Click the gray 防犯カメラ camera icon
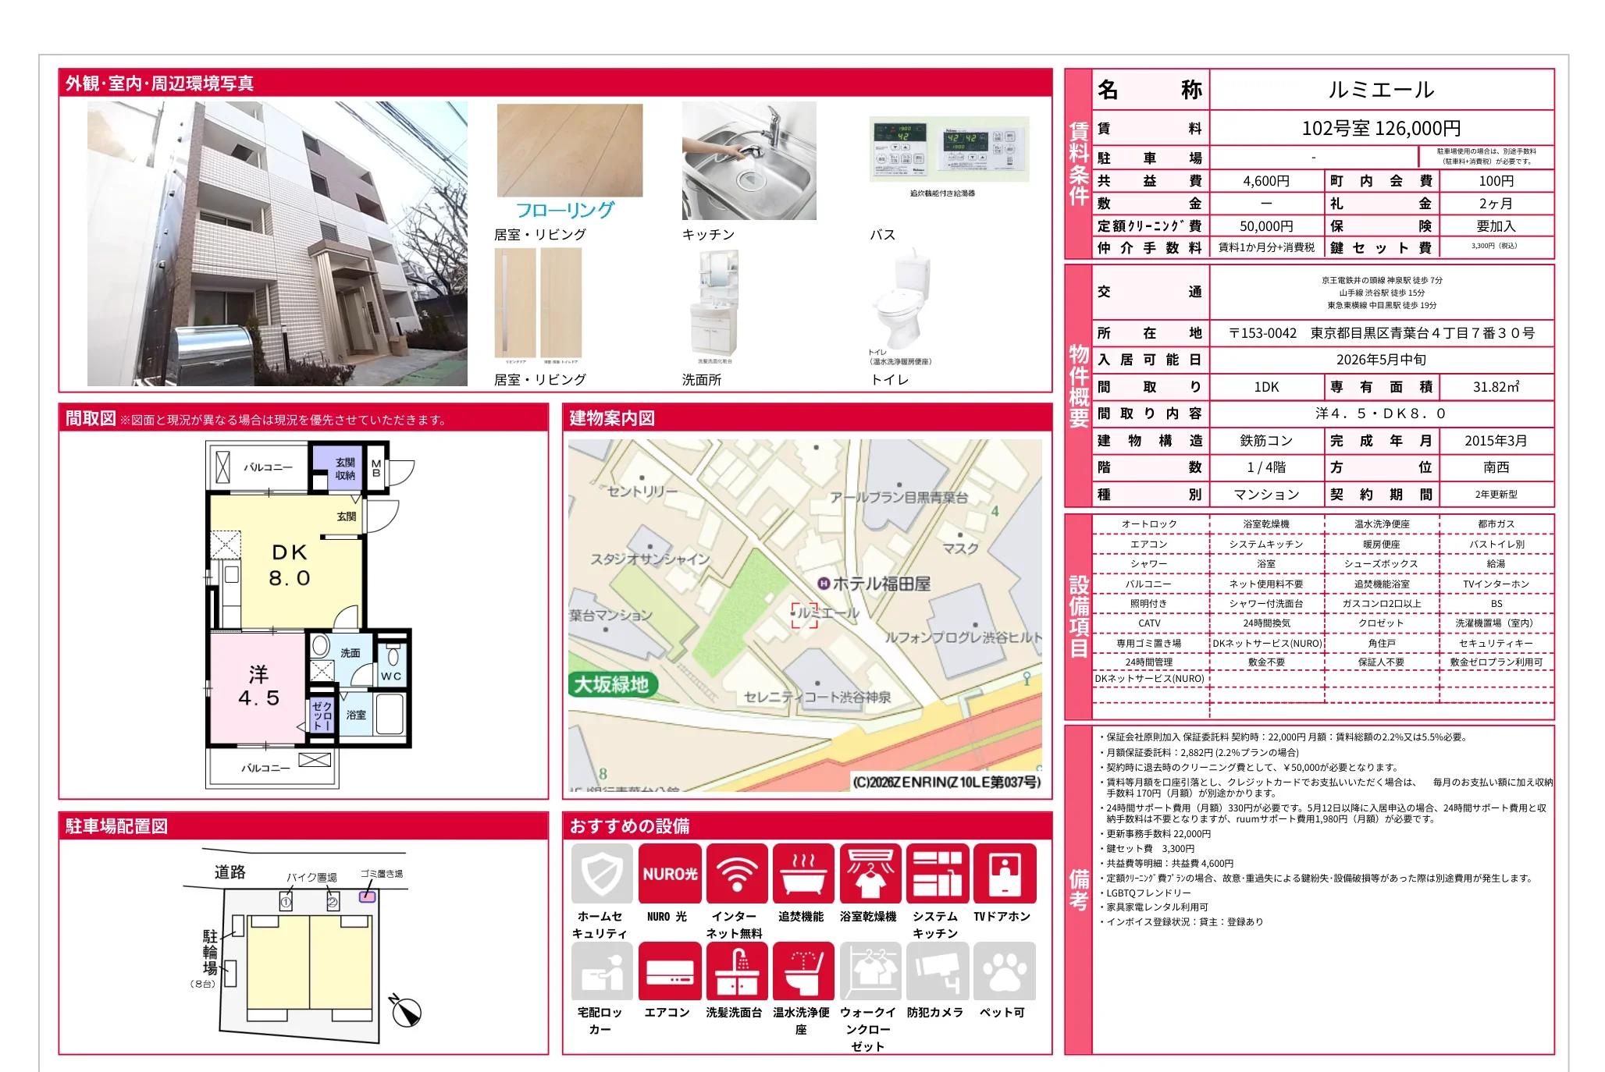This screenshot has height=1072, width=1605. point(937,971)
